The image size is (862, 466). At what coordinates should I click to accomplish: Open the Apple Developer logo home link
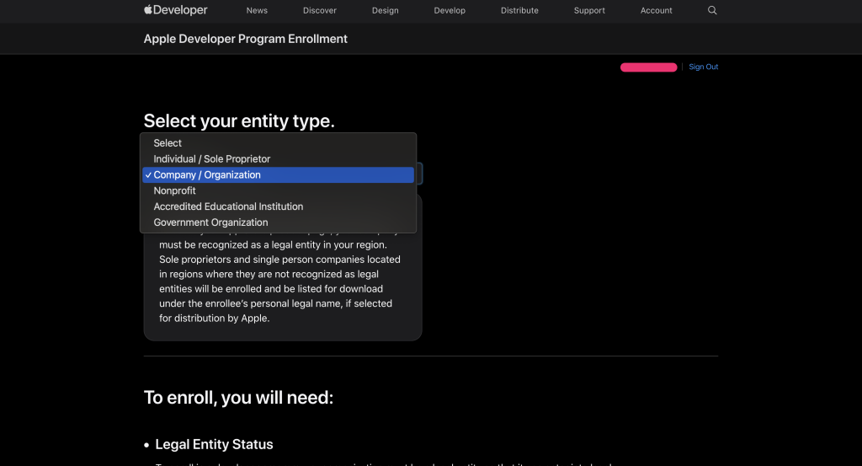point(175,10)
